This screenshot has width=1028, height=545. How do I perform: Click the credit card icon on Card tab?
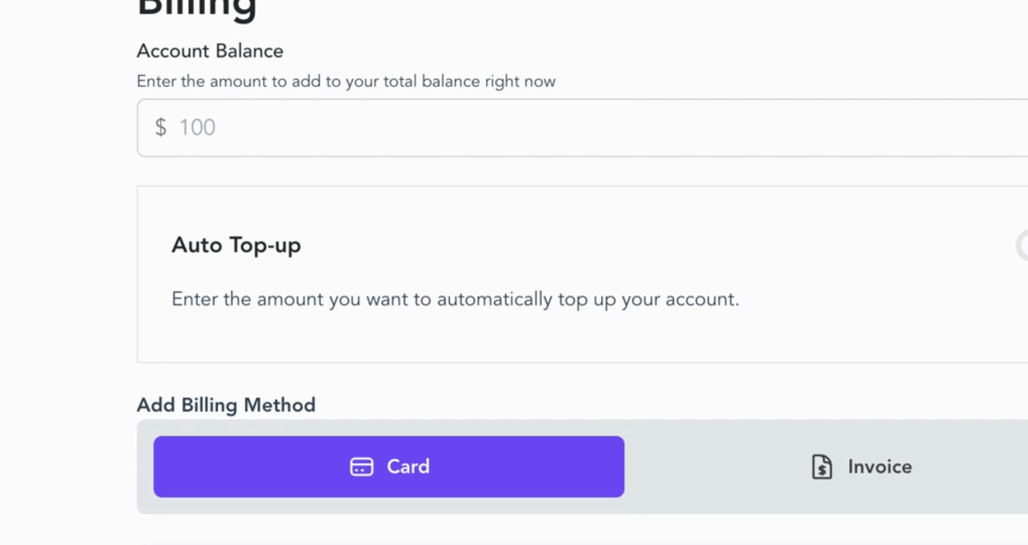tap(361, 467)
